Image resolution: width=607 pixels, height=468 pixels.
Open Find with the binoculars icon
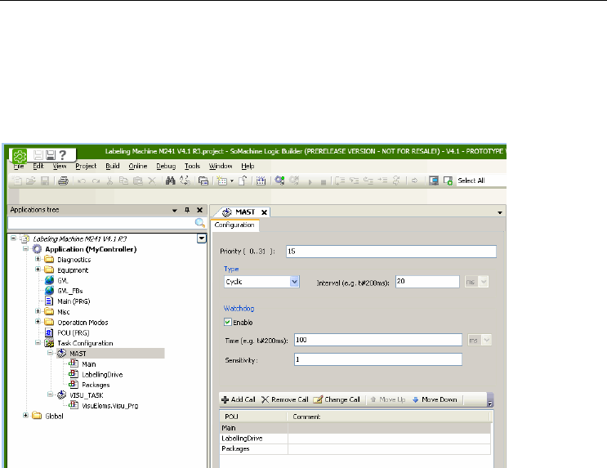click(x=170, y=181)
